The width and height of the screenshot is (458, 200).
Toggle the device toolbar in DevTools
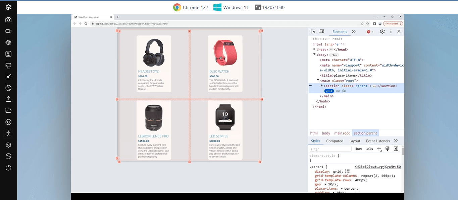(x=322, y=31)
